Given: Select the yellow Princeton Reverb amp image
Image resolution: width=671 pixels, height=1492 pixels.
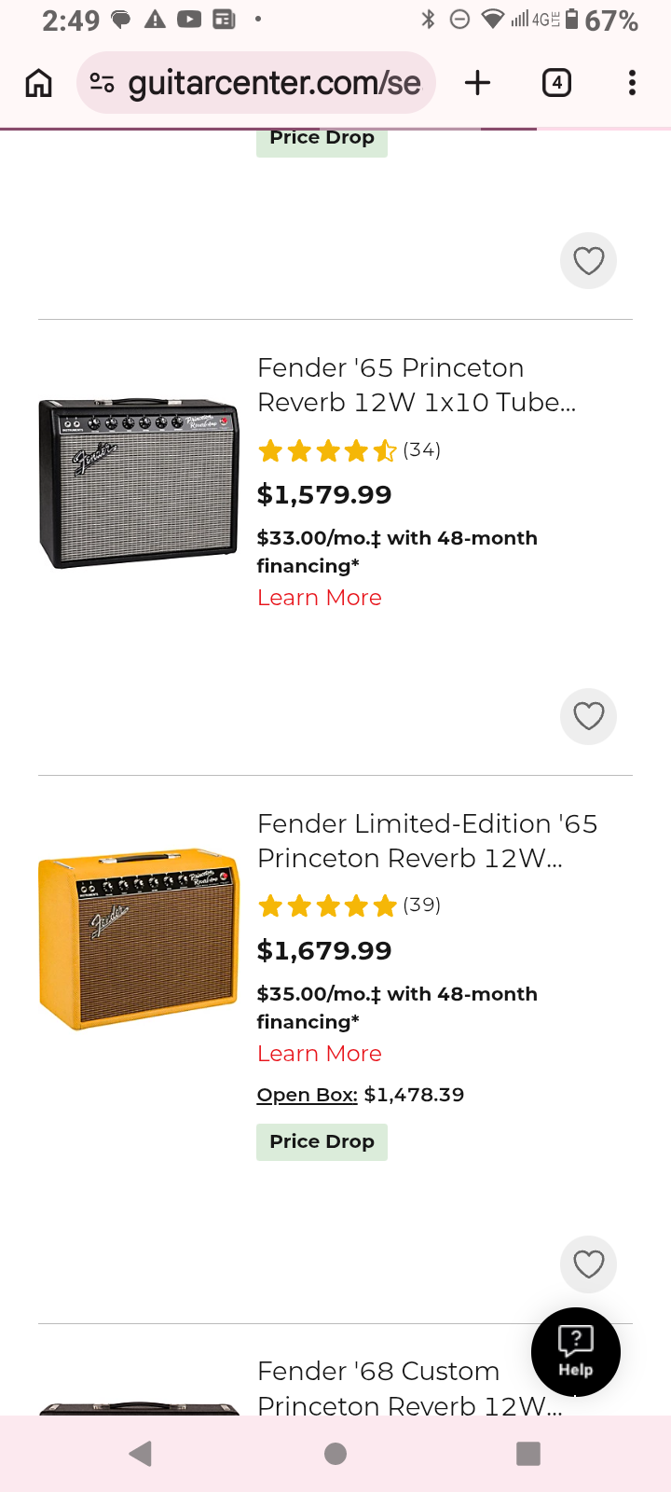Looking at the screenshot, I should point(139,938).
